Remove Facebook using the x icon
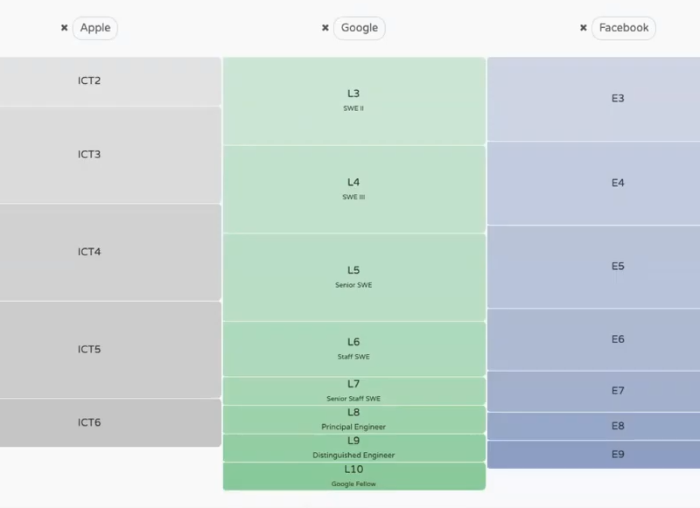 pyautogui.click(x=584, y=28)
